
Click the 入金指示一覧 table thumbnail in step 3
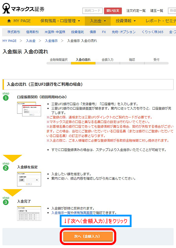29,213
